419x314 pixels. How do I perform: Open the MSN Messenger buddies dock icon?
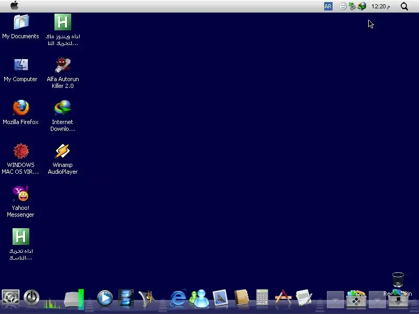tap(199, 298)
